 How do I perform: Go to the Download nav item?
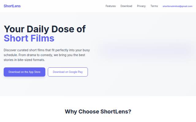coord(126,6)
